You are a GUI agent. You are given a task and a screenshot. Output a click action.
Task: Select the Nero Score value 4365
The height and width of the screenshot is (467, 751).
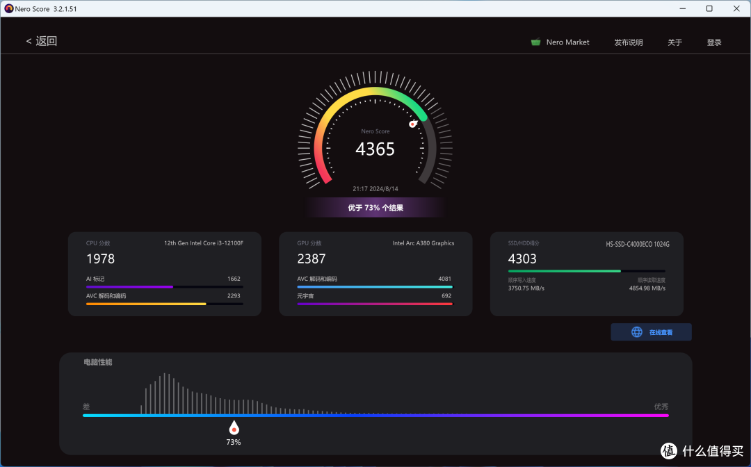pos(375,149)
